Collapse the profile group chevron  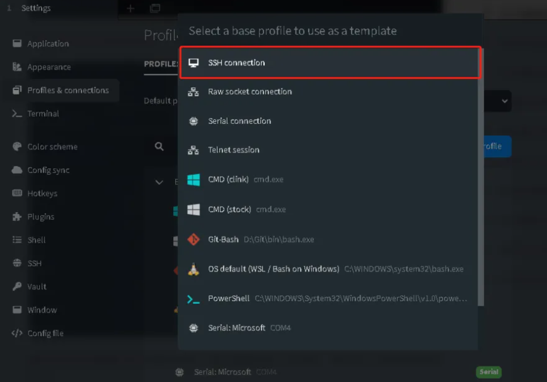click(159, 182)
